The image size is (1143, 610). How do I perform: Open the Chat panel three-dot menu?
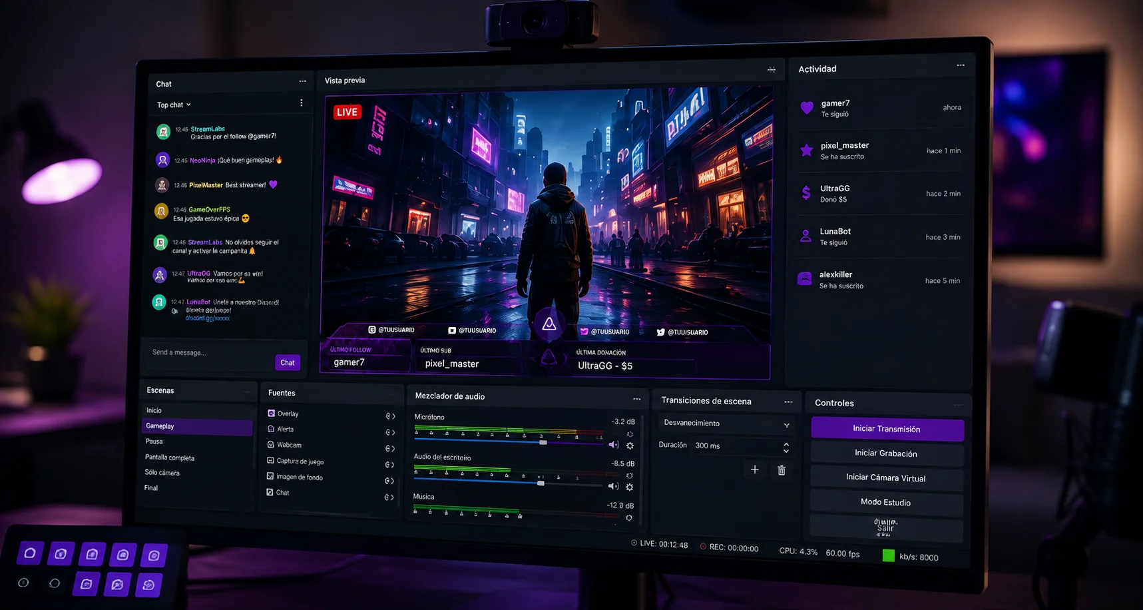(x=302, y=81)
